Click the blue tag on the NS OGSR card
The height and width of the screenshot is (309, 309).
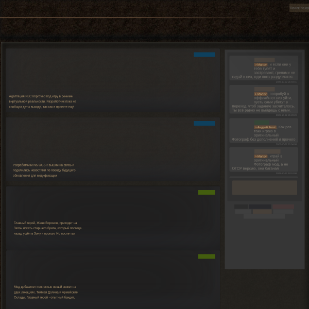click(204, 124)
